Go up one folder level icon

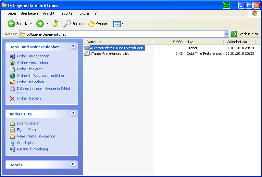pos(55,24)
